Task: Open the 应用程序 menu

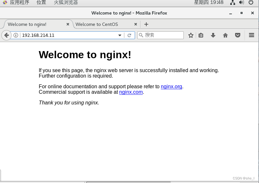Action: 19,2
